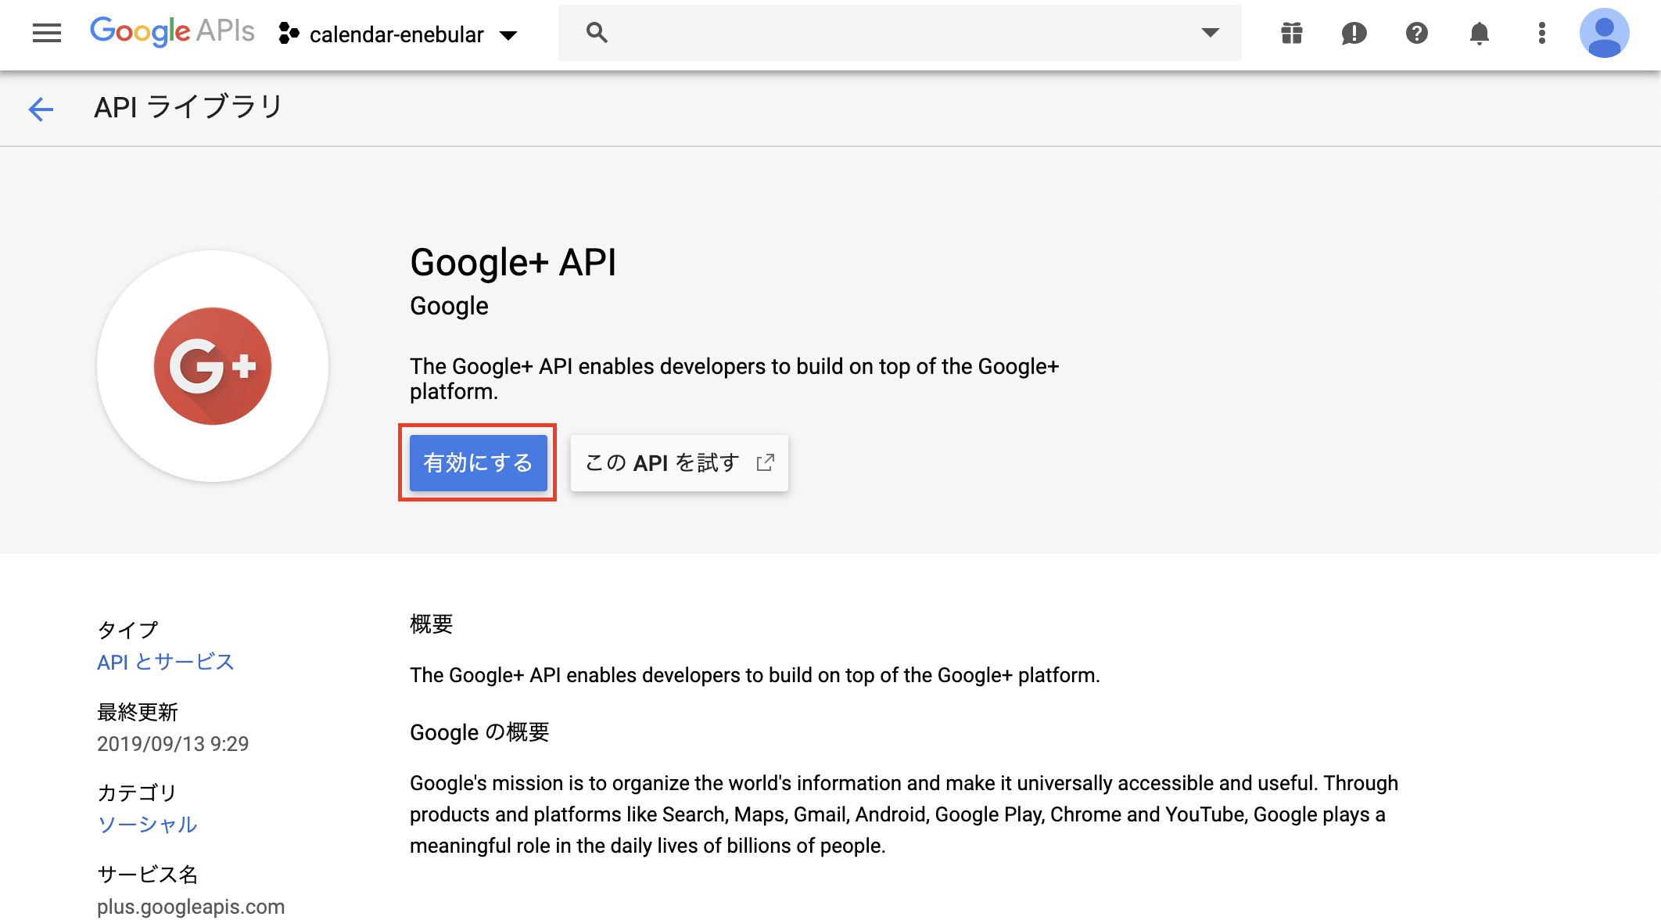Click the 概要 heading
The width and height of the screenshot is (1661, 920).
432,624
